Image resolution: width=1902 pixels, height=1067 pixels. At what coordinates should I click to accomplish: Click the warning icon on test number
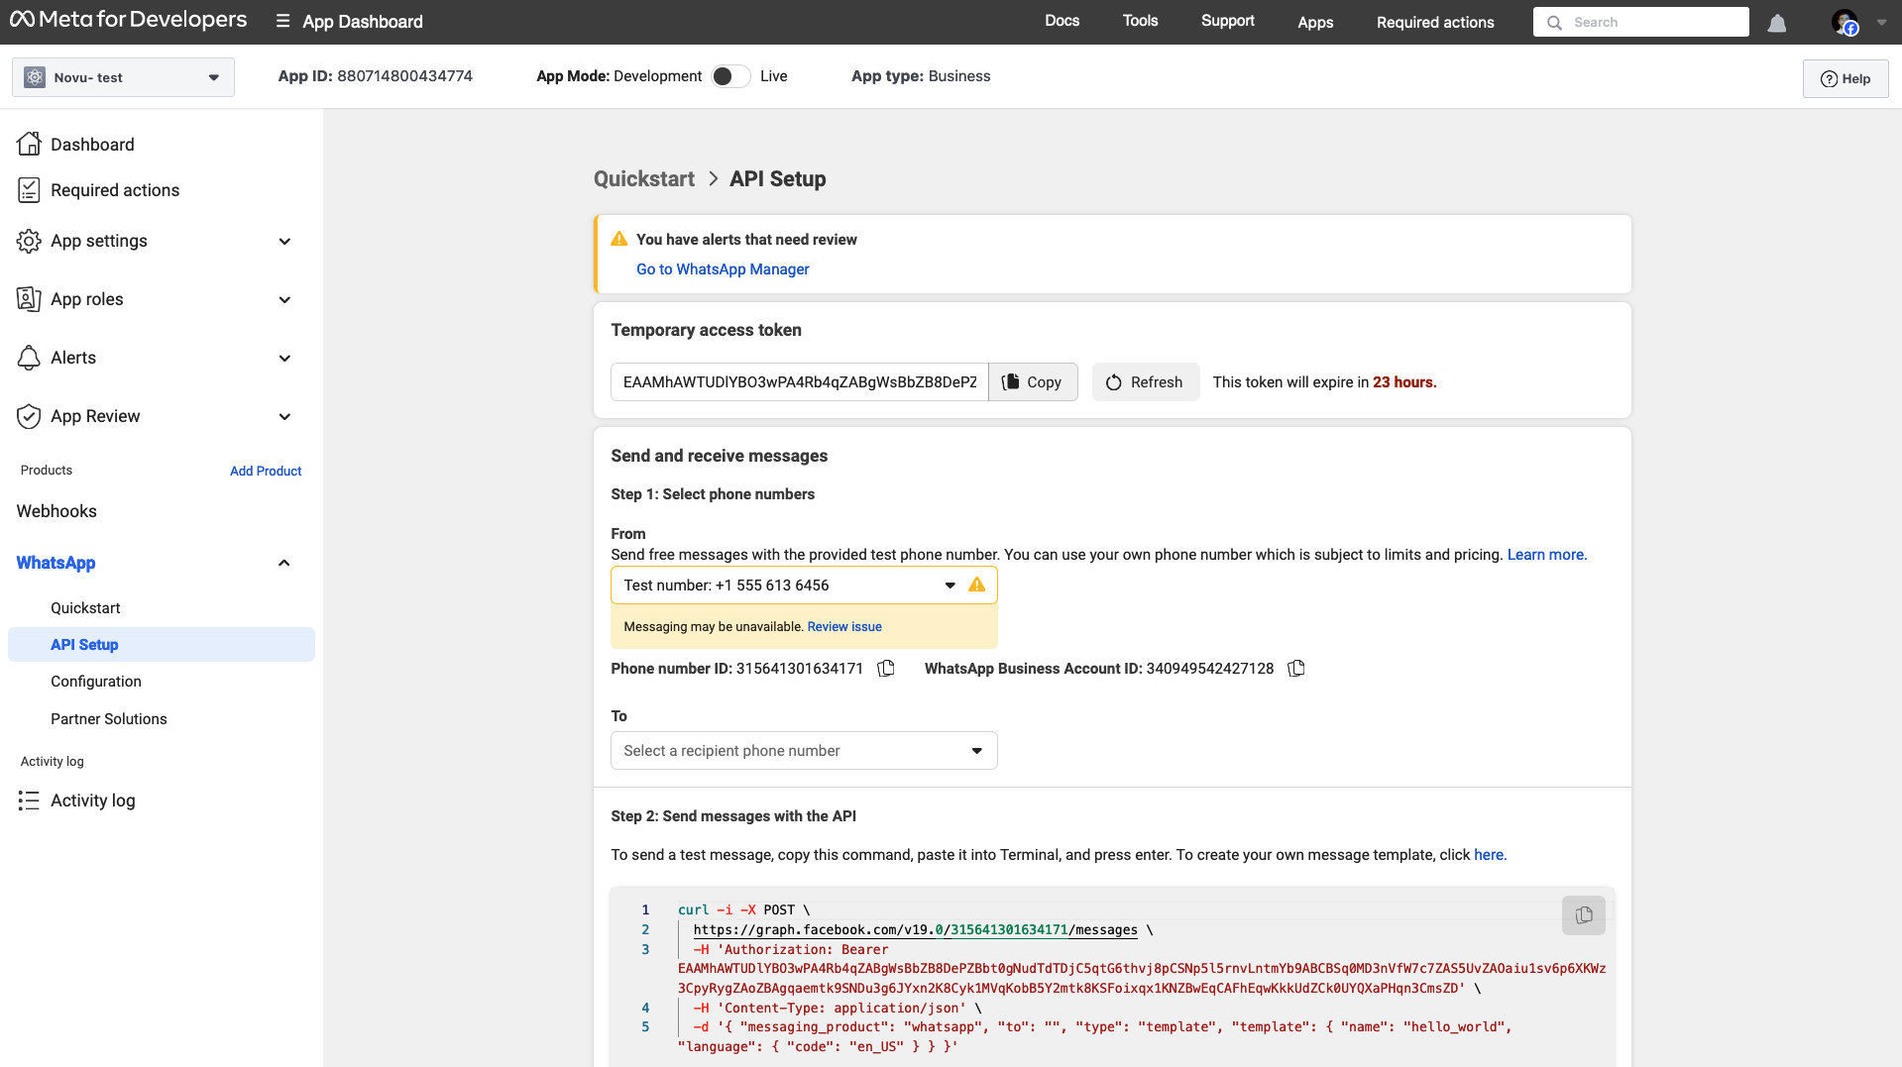pos(977,585)
